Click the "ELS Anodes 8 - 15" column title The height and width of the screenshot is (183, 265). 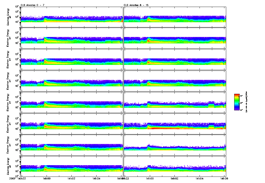tap(136, 5)
